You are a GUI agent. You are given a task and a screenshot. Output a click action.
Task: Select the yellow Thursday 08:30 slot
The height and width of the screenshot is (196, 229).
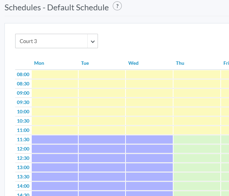[197, 84]
